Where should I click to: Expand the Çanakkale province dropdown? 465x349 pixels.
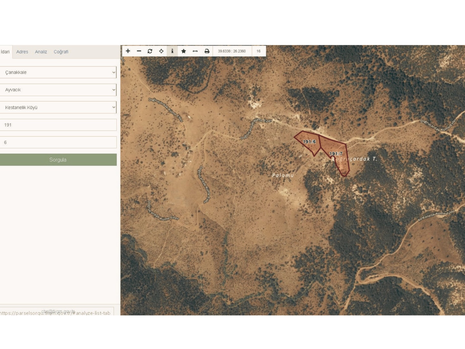[58, 72]
